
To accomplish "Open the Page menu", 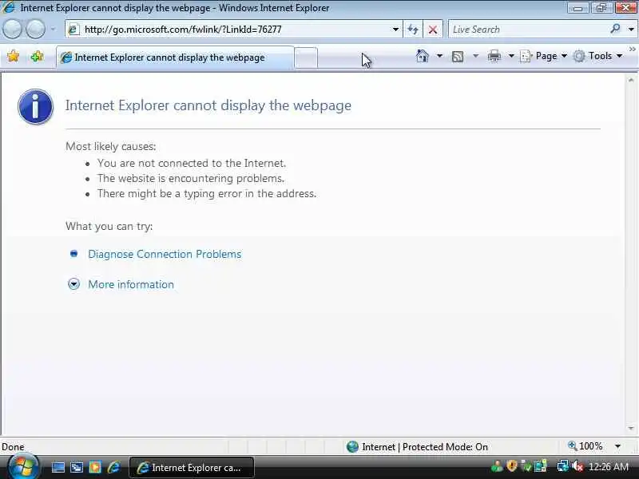I will pyautogui.click(x=544, y=56).
